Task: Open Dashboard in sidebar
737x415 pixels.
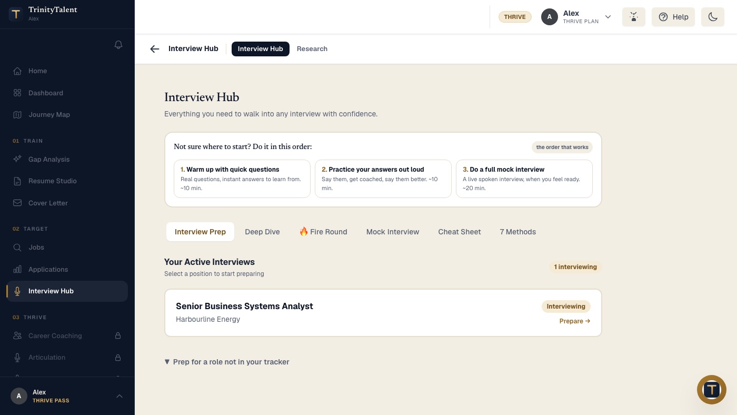Action: pyautogui.click(x=67, y=93)
